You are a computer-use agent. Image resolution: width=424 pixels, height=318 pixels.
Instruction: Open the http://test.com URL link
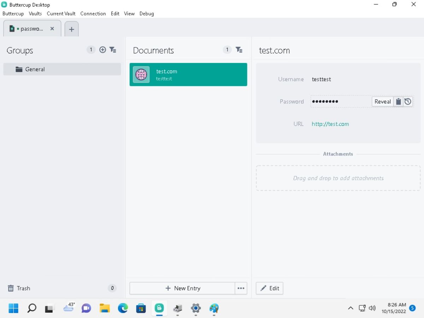click(x=330, y=124)
